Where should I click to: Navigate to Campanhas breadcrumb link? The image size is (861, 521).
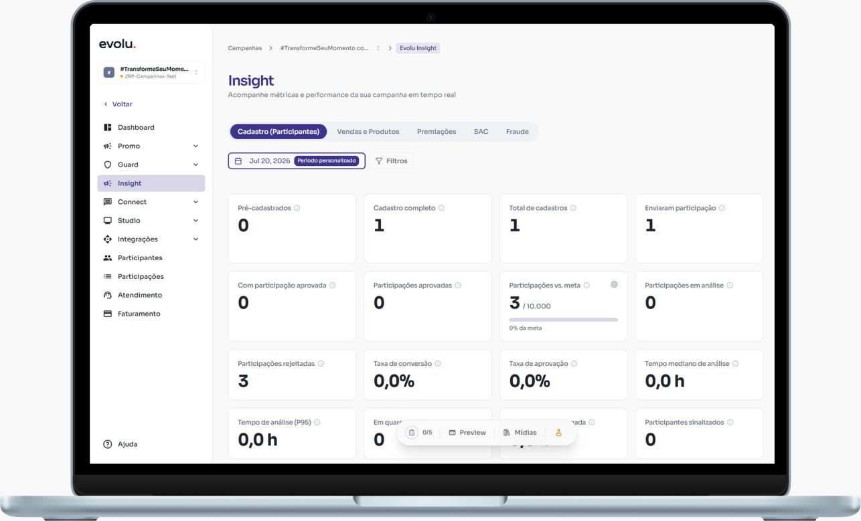coord(245,48)
